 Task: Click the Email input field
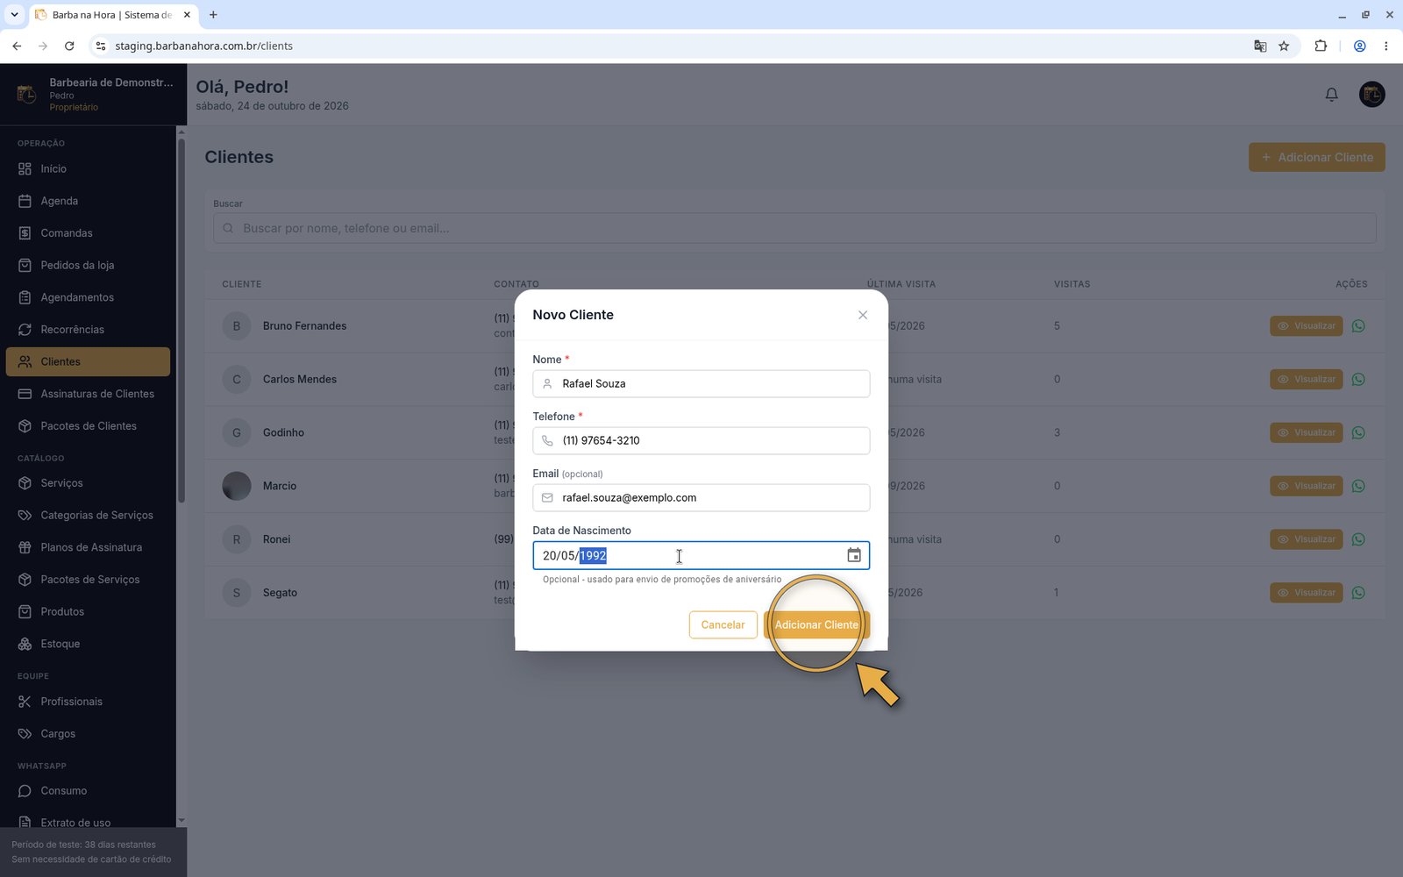701,497
